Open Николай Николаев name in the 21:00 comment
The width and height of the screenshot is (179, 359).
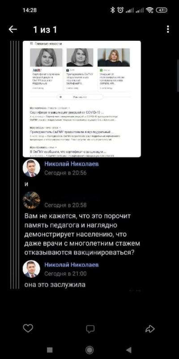(x=72, y=265)
